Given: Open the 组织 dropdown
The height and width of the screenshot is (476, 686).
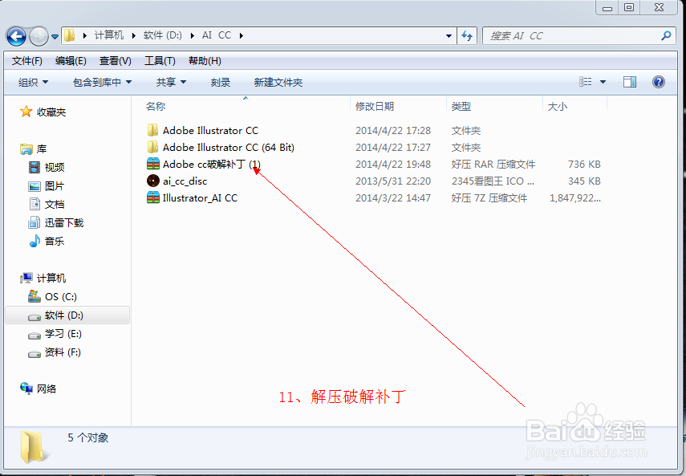Looking at the screenshot, I should point(33,82).
